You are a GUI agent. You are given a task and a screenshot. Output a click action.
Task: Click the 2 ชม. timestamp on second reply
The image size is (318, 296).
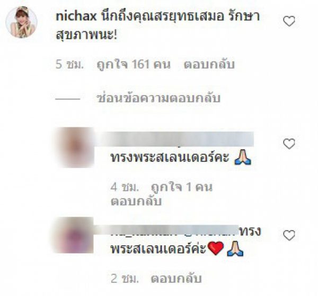click(x=125, y=279)
